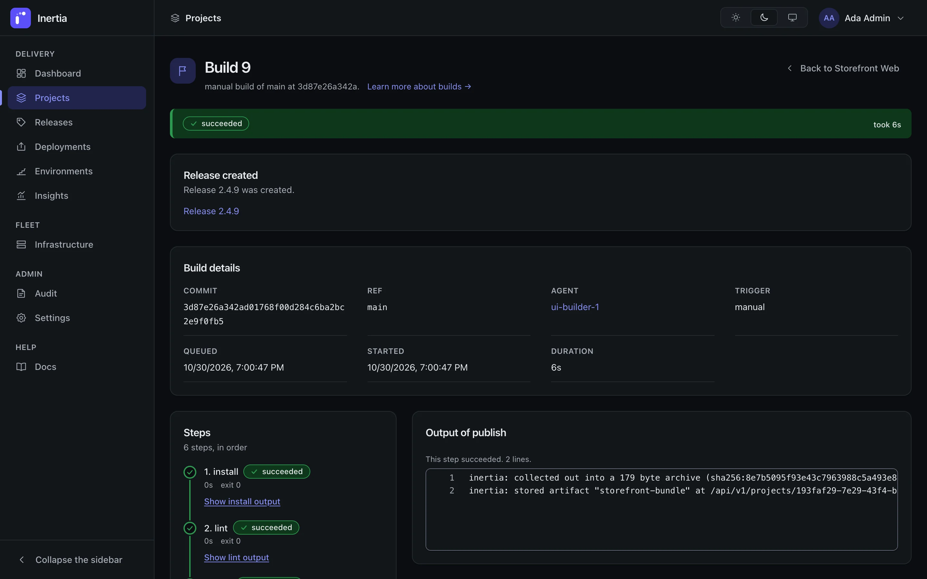Click the succeeded badge in green banner
This screenshot has height=579, width=927.
[216, 123]
